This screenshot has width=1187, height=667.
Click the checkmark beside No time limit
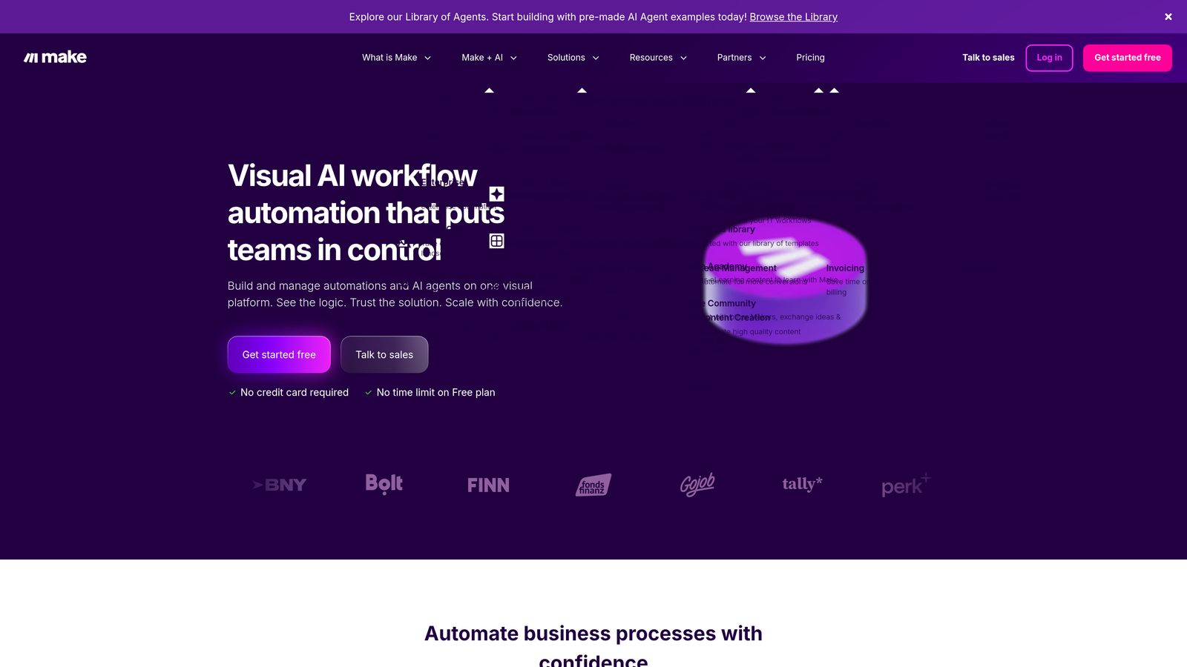click(x=368, y=392)
